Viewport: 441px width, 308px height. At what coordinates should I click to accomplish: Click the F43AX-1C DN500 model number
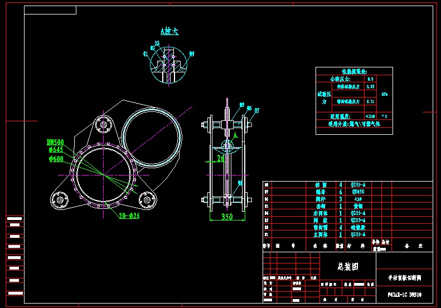(404, 294)
